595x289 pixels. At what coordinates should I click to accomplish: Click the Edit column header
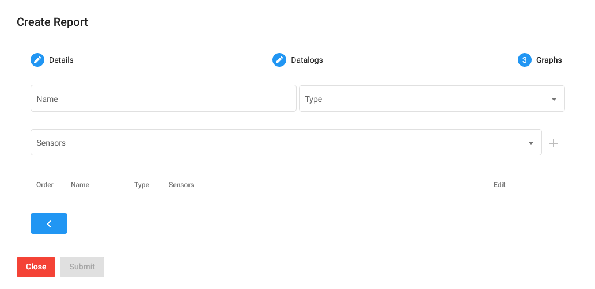pyautogui.click(x=499, y=185)
